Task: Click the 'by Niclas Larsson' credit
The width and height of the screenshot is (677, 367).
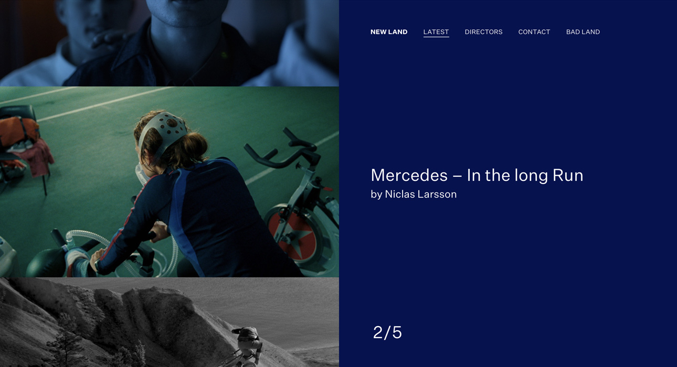Action: coord(414,194)
